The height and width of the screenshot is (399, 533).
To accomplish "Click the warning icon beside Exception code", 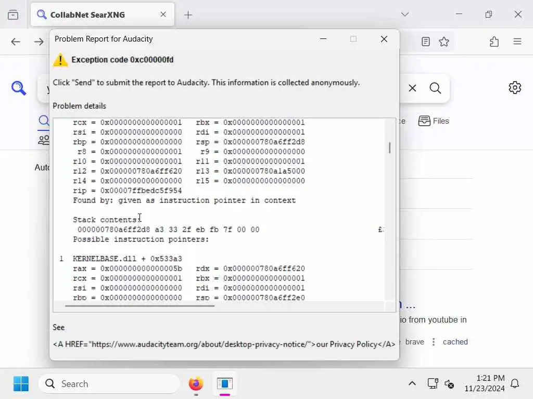I will coord(60,60).
